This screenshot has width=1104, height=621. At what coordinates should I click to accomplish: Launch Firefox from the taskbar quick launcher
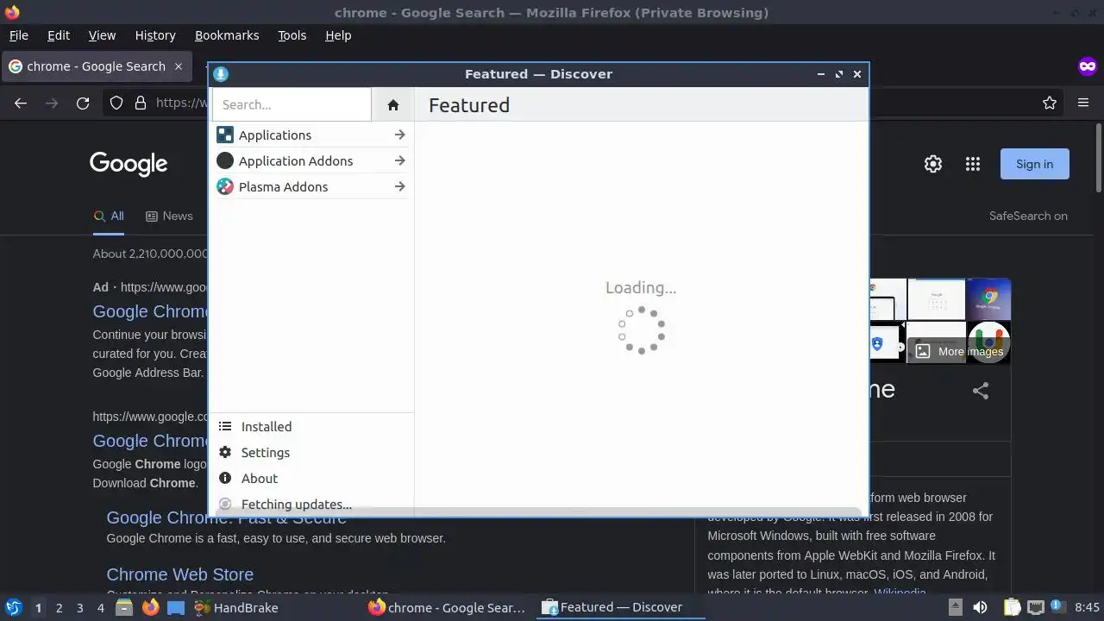(150, 607)
